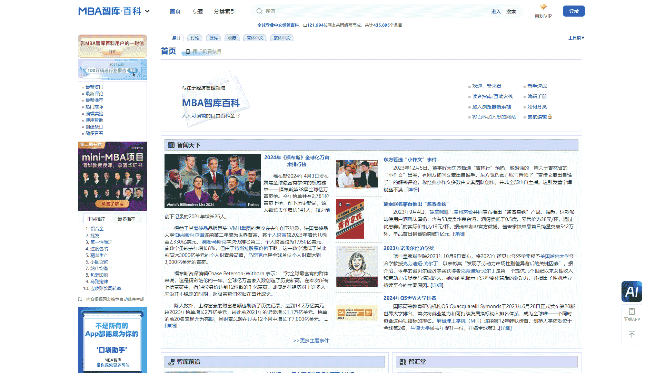Click 加入浏览器搜索框 link
Screen dimensions: 656x373
(x=491, y=107)
